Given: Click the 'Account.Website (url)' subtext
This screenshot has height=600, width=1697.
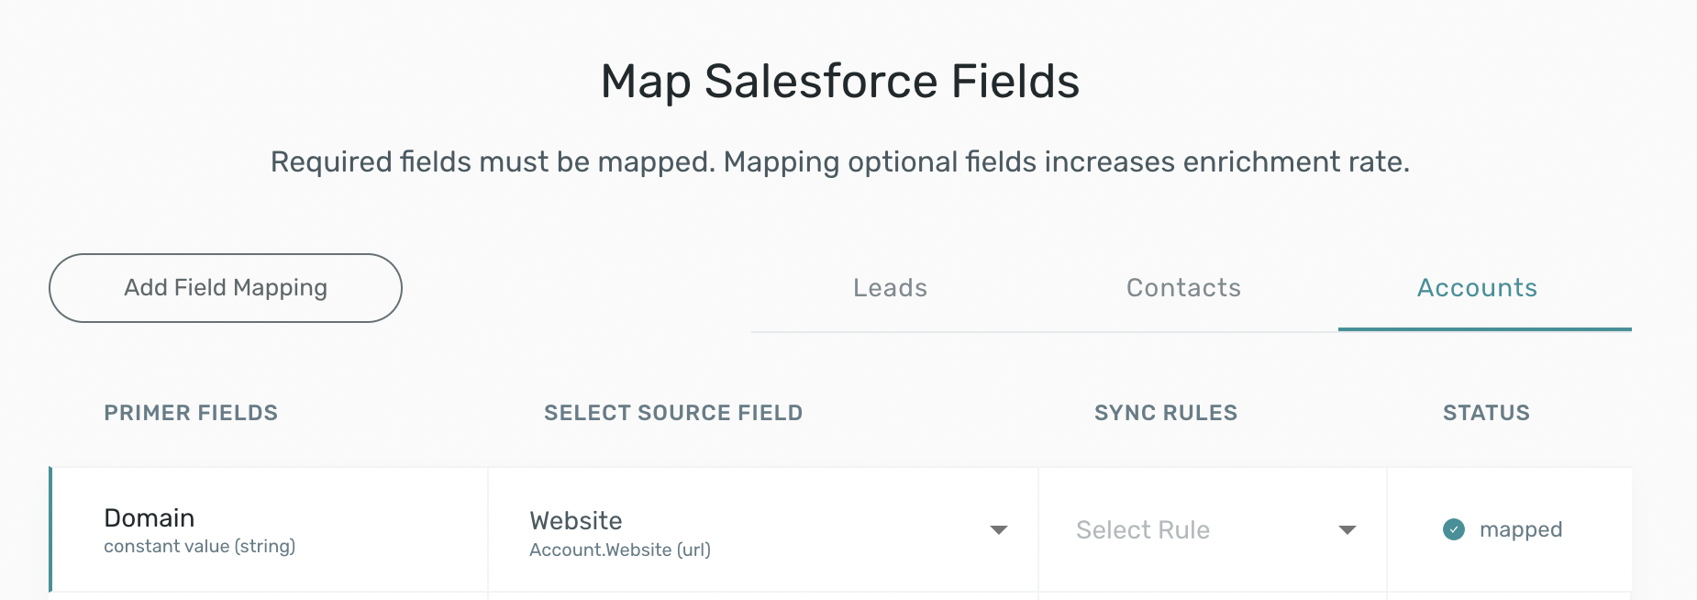Looking at the screenshot, I should [620, 550].
